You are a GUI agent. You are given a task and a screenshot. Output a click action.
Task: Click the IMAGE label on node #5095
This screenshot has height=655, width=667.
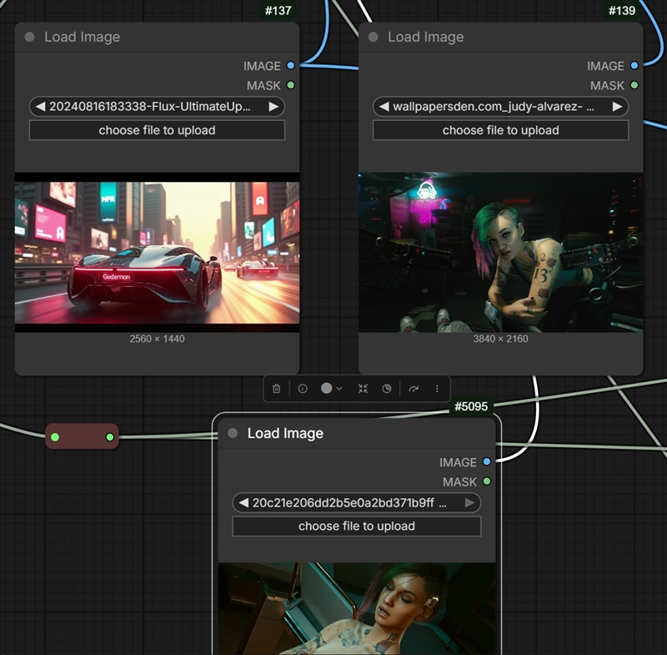tap(458, 462)
